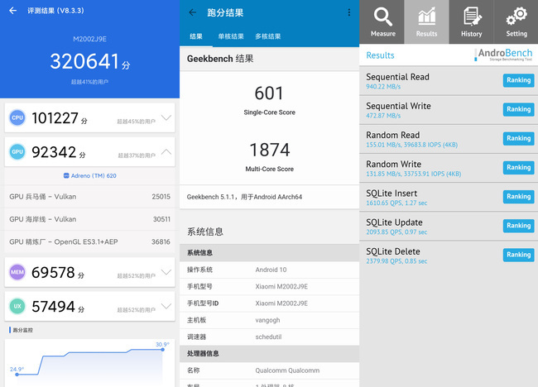The height and width of the screenshot is (387, 538).
Task: Select GPU 精炼厂 – OpenGL ES3.1+AEP row
Action: coord(90,242)
